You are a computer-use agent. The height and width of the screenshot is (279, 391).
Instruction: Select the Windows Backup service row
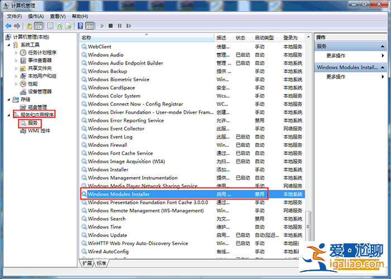point(193,71)
